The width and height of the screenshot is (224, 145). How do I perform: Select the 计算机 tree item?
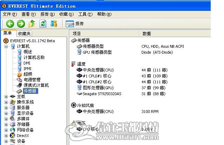point(23,46)
